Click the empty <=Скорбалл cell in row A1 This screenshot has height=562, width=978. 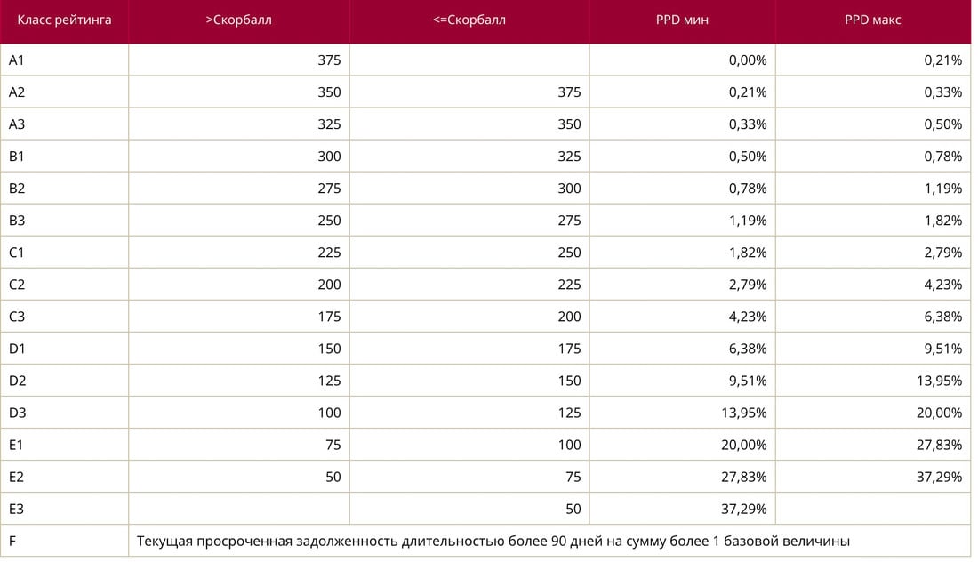coord(469,60)
